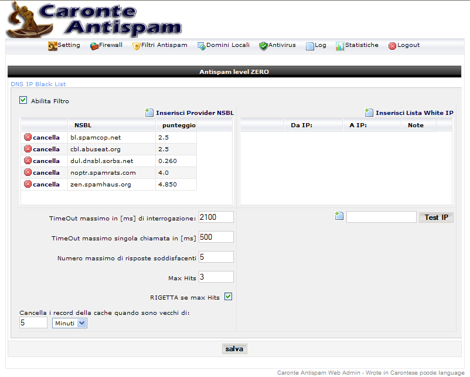Open Domini Locali icon
Image resolution: width=470 pixels, height=377 pixels.
point(201,46)
